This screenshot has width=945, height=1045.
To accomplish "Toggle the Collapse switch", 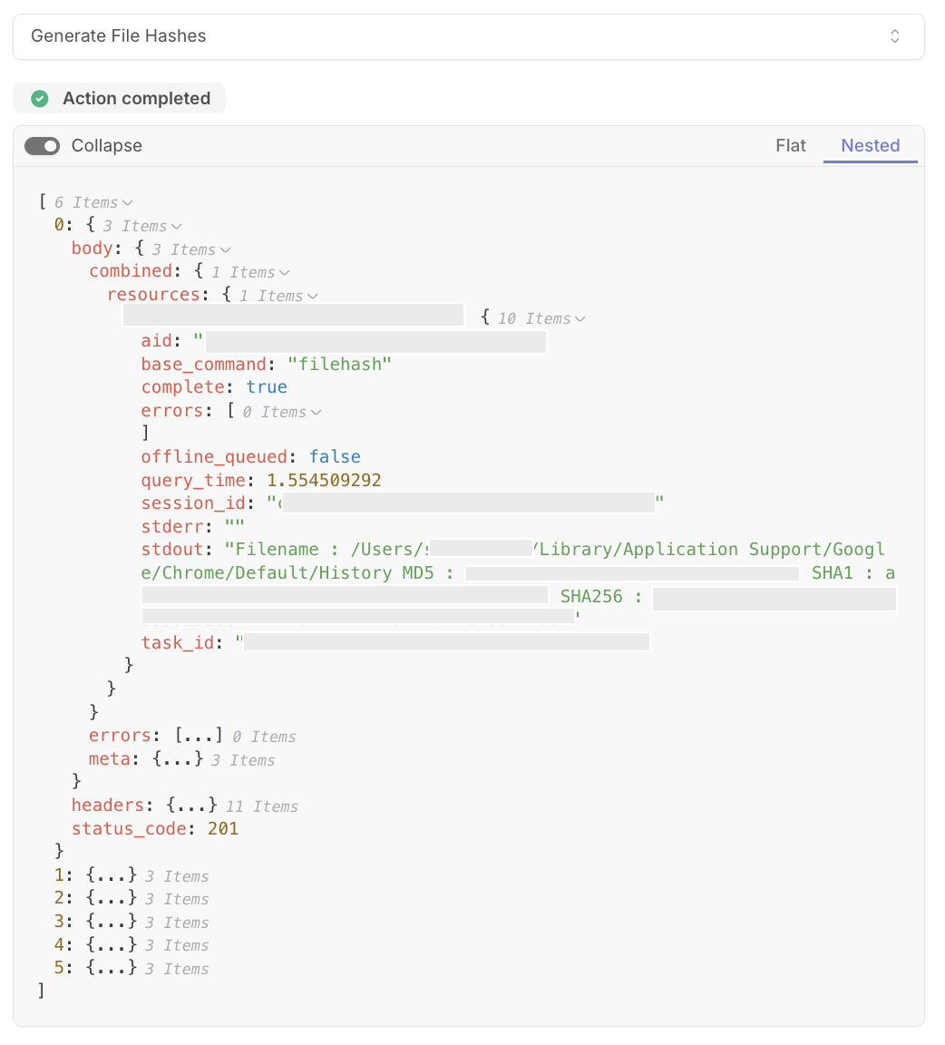I will [x=42, y=146].
